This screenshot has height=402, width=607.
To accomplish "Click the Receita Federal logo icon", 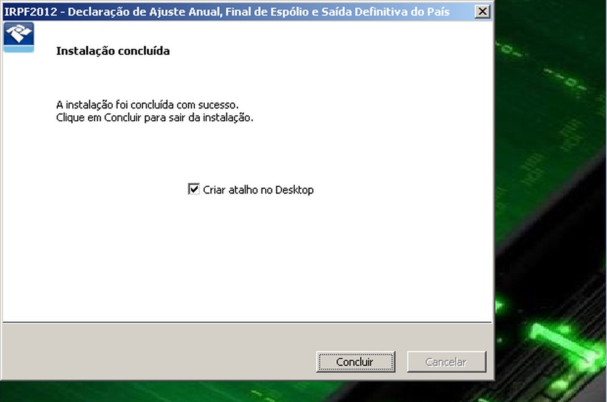I will click(19, 37).
